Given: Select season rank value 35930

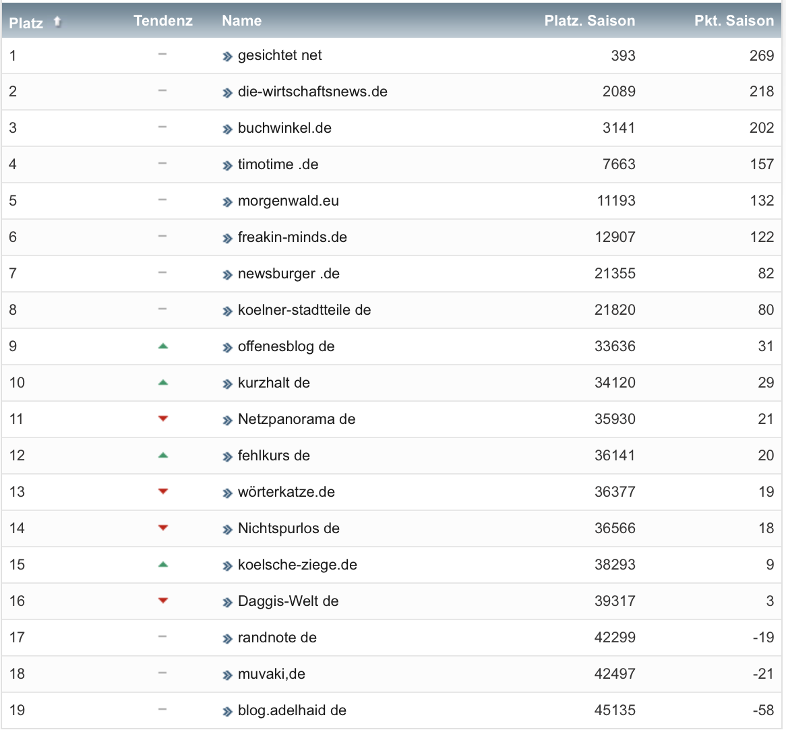Looking at the screenshot, I should pos(615,419).
